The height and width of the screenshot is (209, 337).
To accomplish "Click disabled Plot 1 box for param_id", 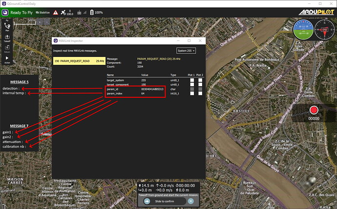I will 192,89.
